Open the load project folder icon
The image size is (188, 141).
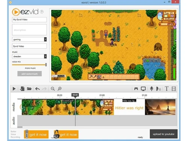[29, 89]
